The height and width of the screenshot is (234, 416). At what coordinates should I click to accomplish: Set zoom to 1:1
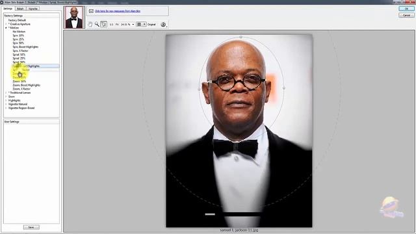tap(111, 25)
